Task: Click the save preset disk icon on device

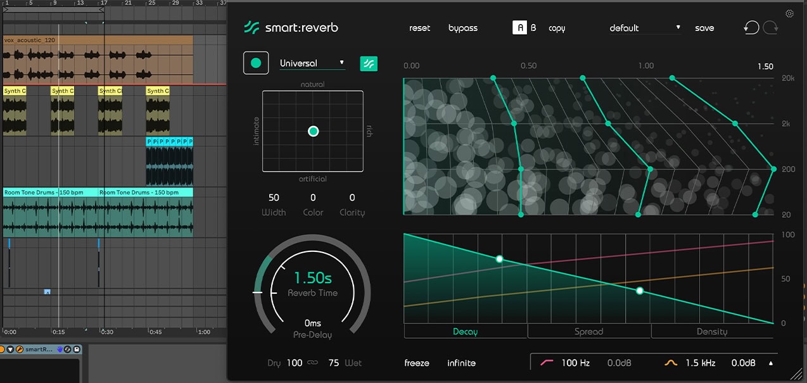Action: coord(77,349)
